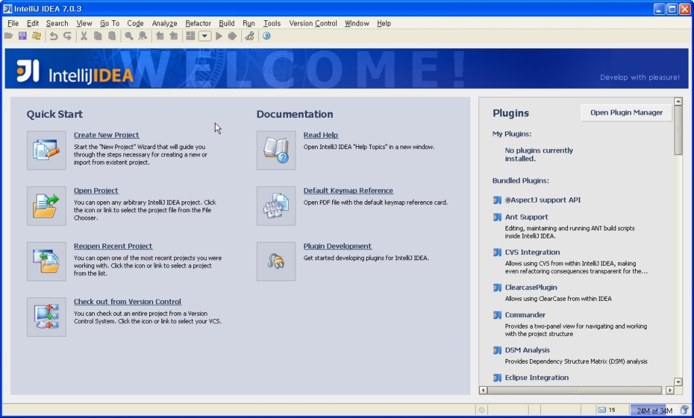Open the Tools menu
This screenshot has width=694, height=418.
[x=272, y=24]
